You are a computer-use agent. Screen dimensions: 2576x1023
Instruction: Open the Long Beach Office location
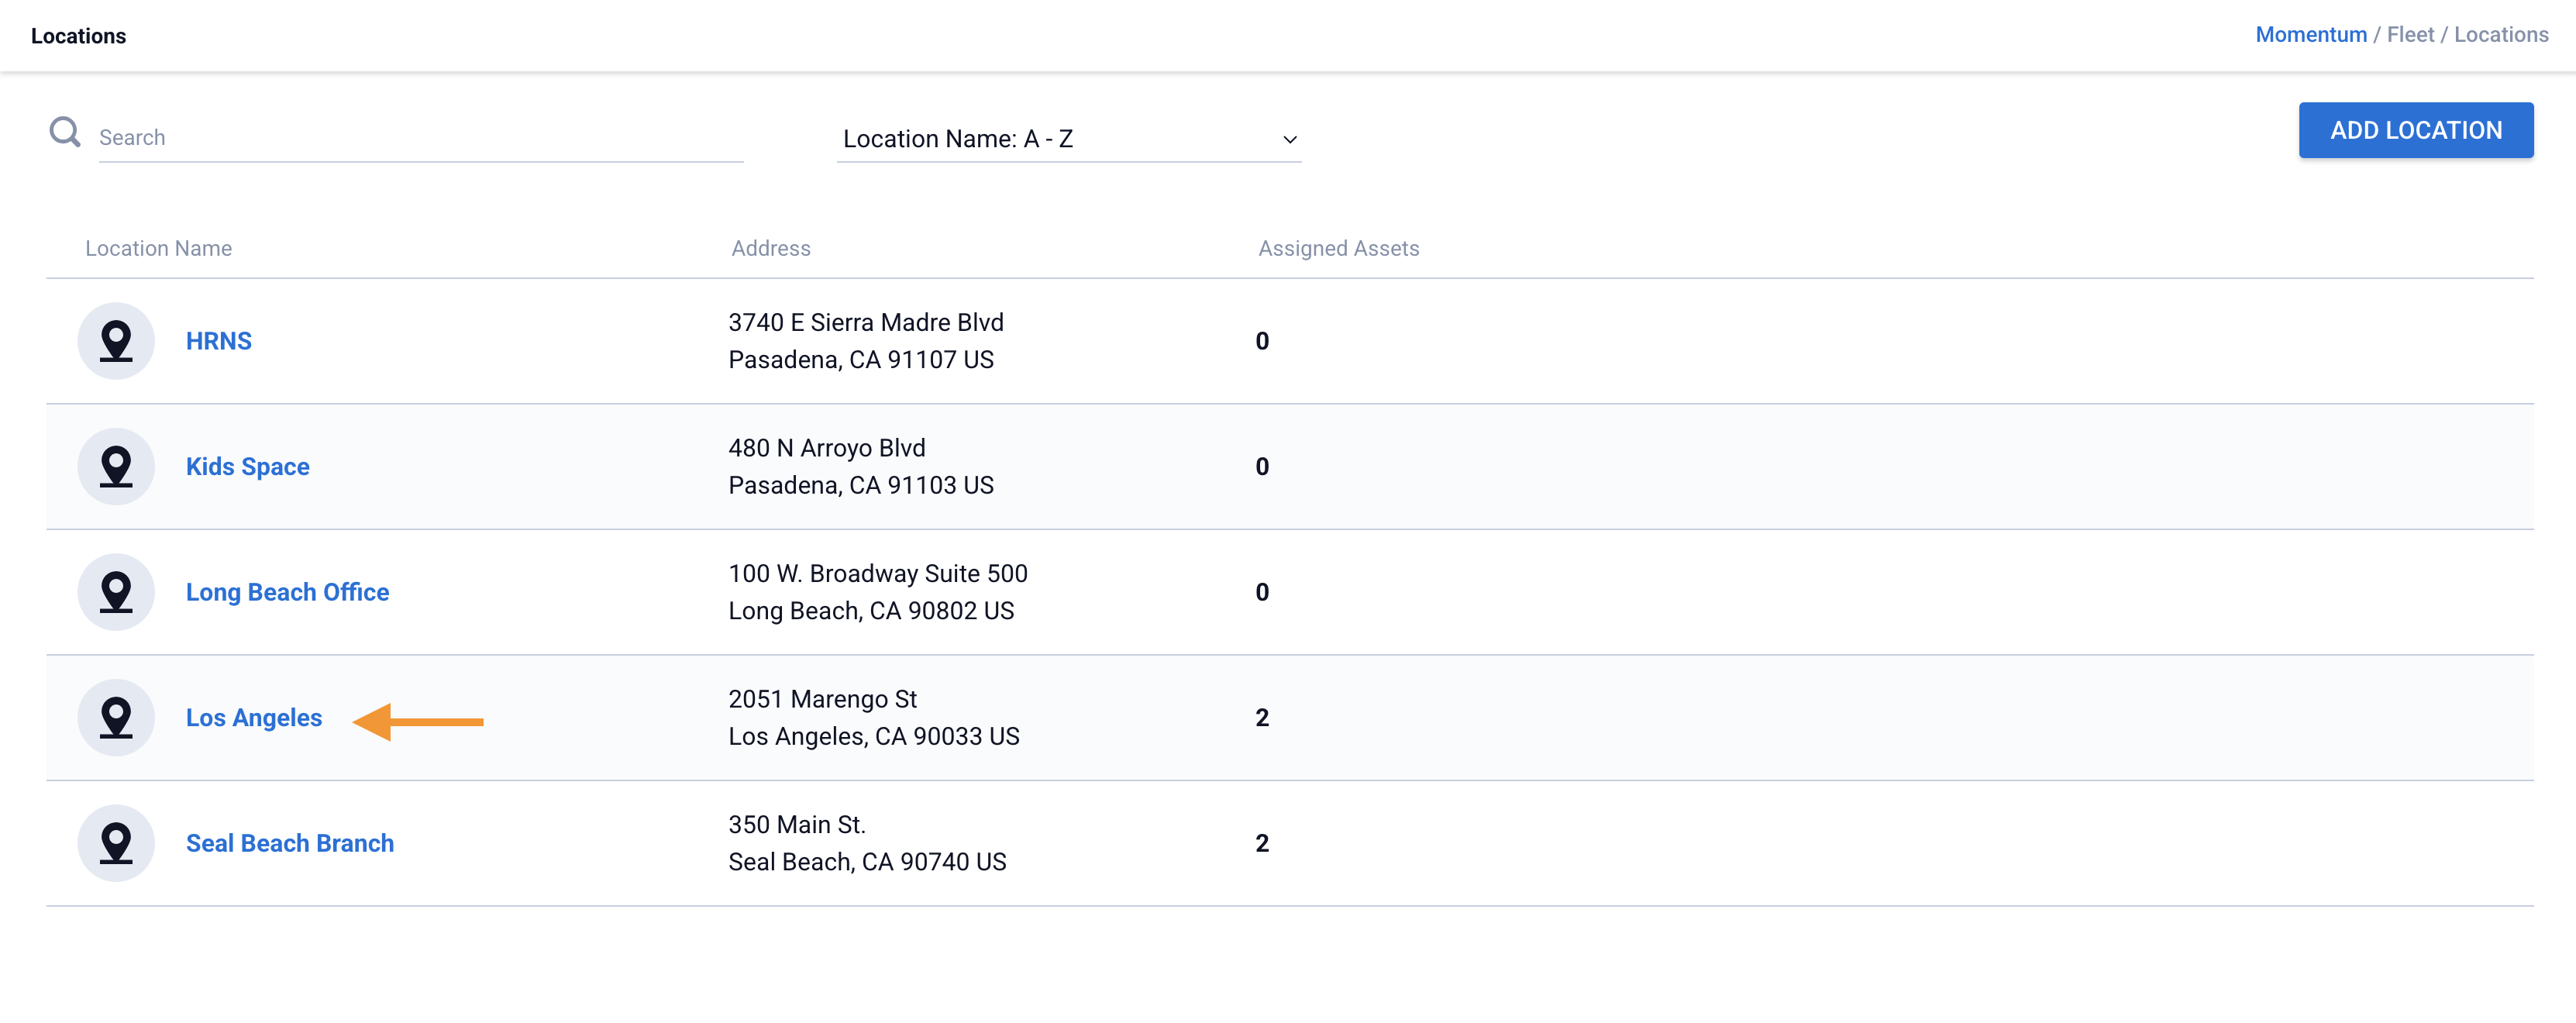(x=288, y=592)
